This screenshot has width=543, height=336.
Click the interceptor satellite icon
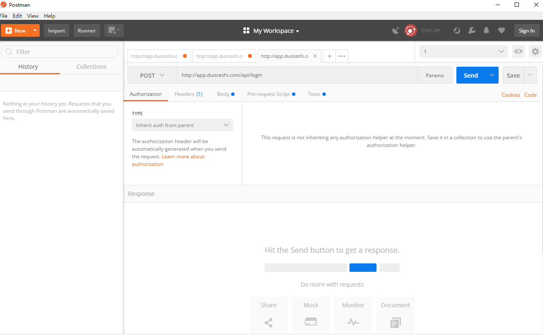click(x=396, y=30)
